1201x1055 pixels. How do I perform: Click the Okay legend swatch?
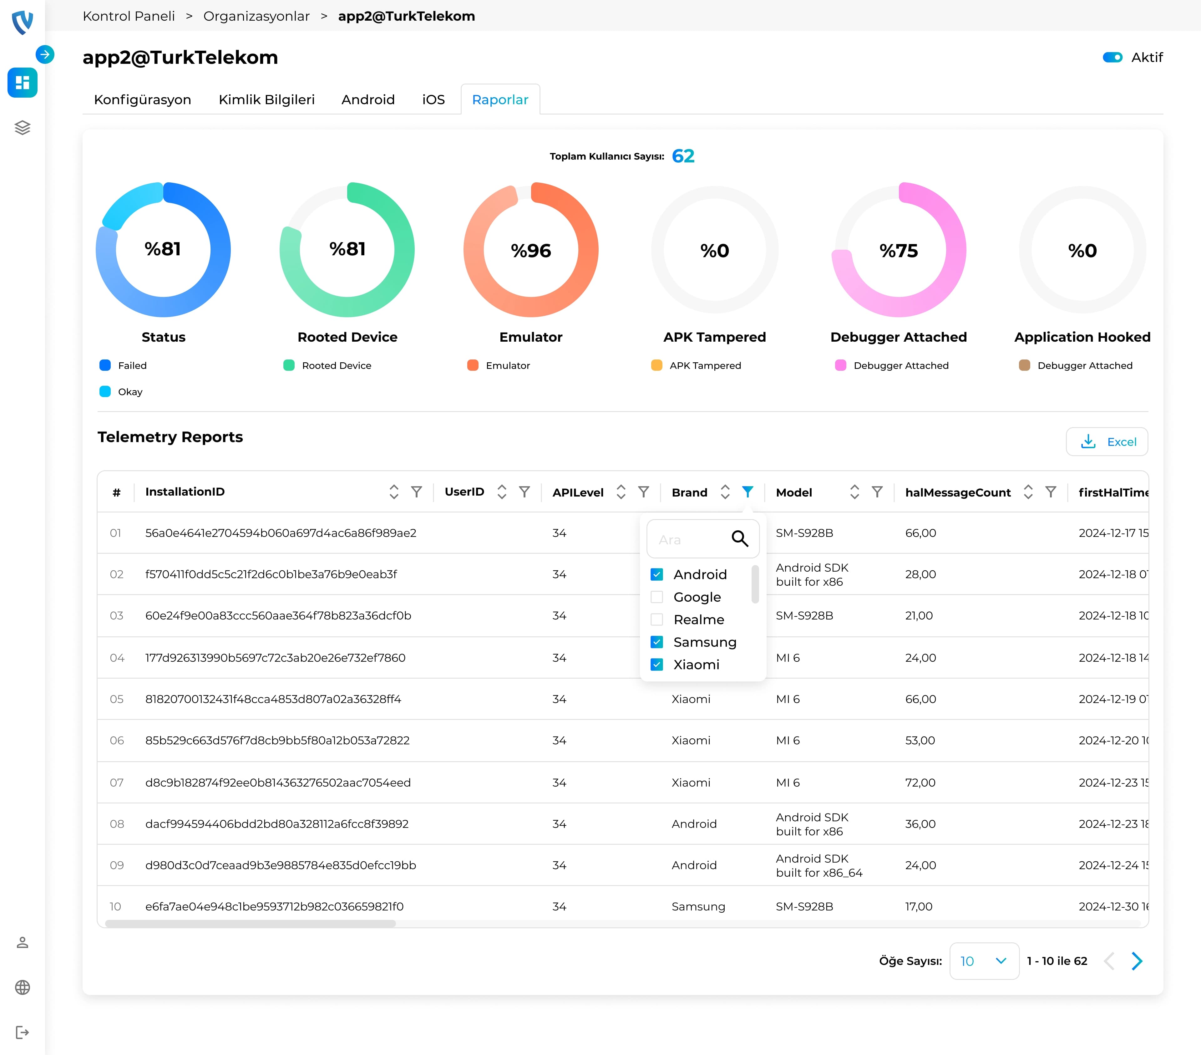(x=105, y=391)
